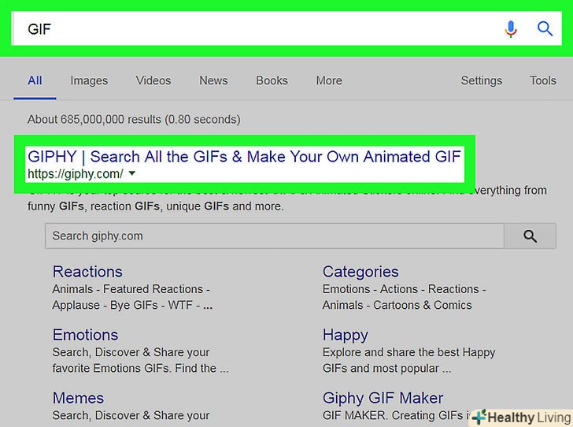Screen dimensions: 573x427
Task: Click the https://giphy.com/ URL text
Action: coord(76,174)
